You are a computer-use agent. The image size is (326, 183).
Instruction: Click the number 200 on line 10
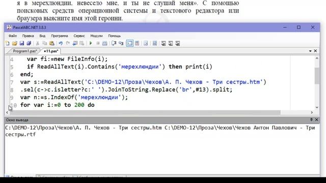pyautogui.click(x=79, y=105)
